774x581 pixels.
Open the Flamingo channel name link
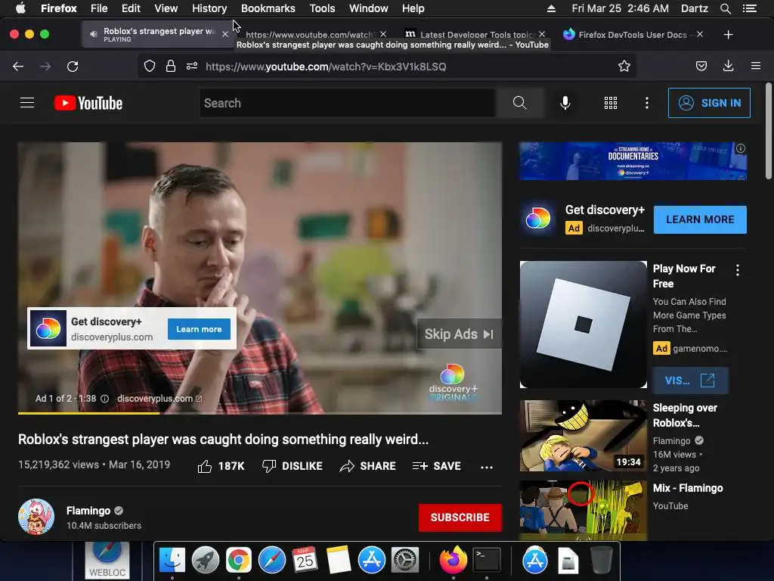(88, 511)
